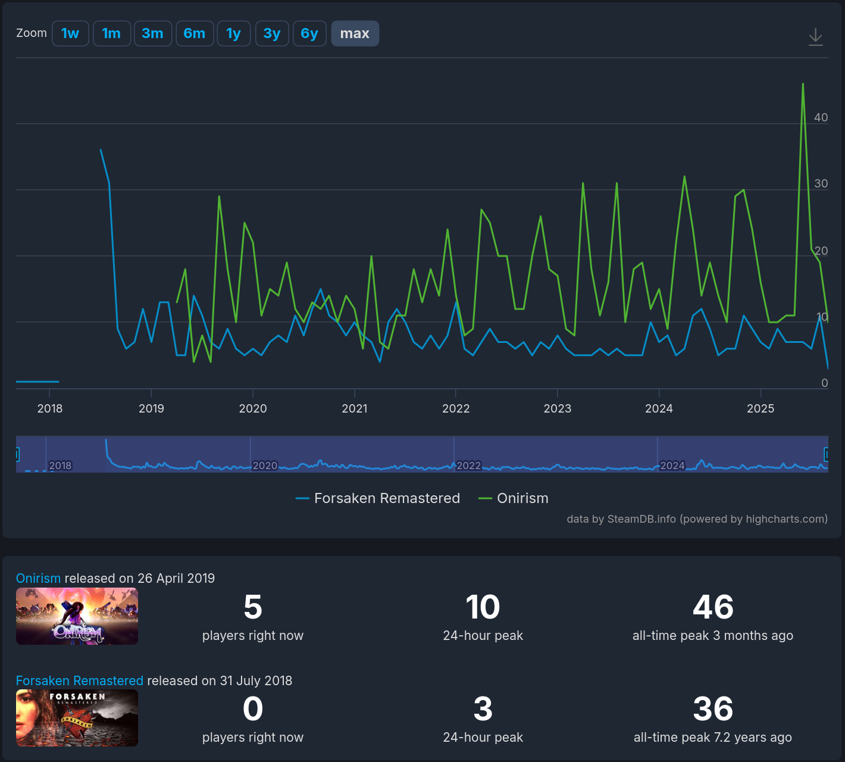Click the 2021 label on the x-axis
Viewport: 845px width, 762px height.
pyautogui.click(x=355, y=408)
